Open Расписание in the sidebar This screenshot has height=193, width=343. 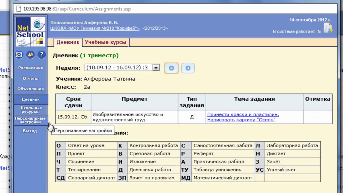31,68
